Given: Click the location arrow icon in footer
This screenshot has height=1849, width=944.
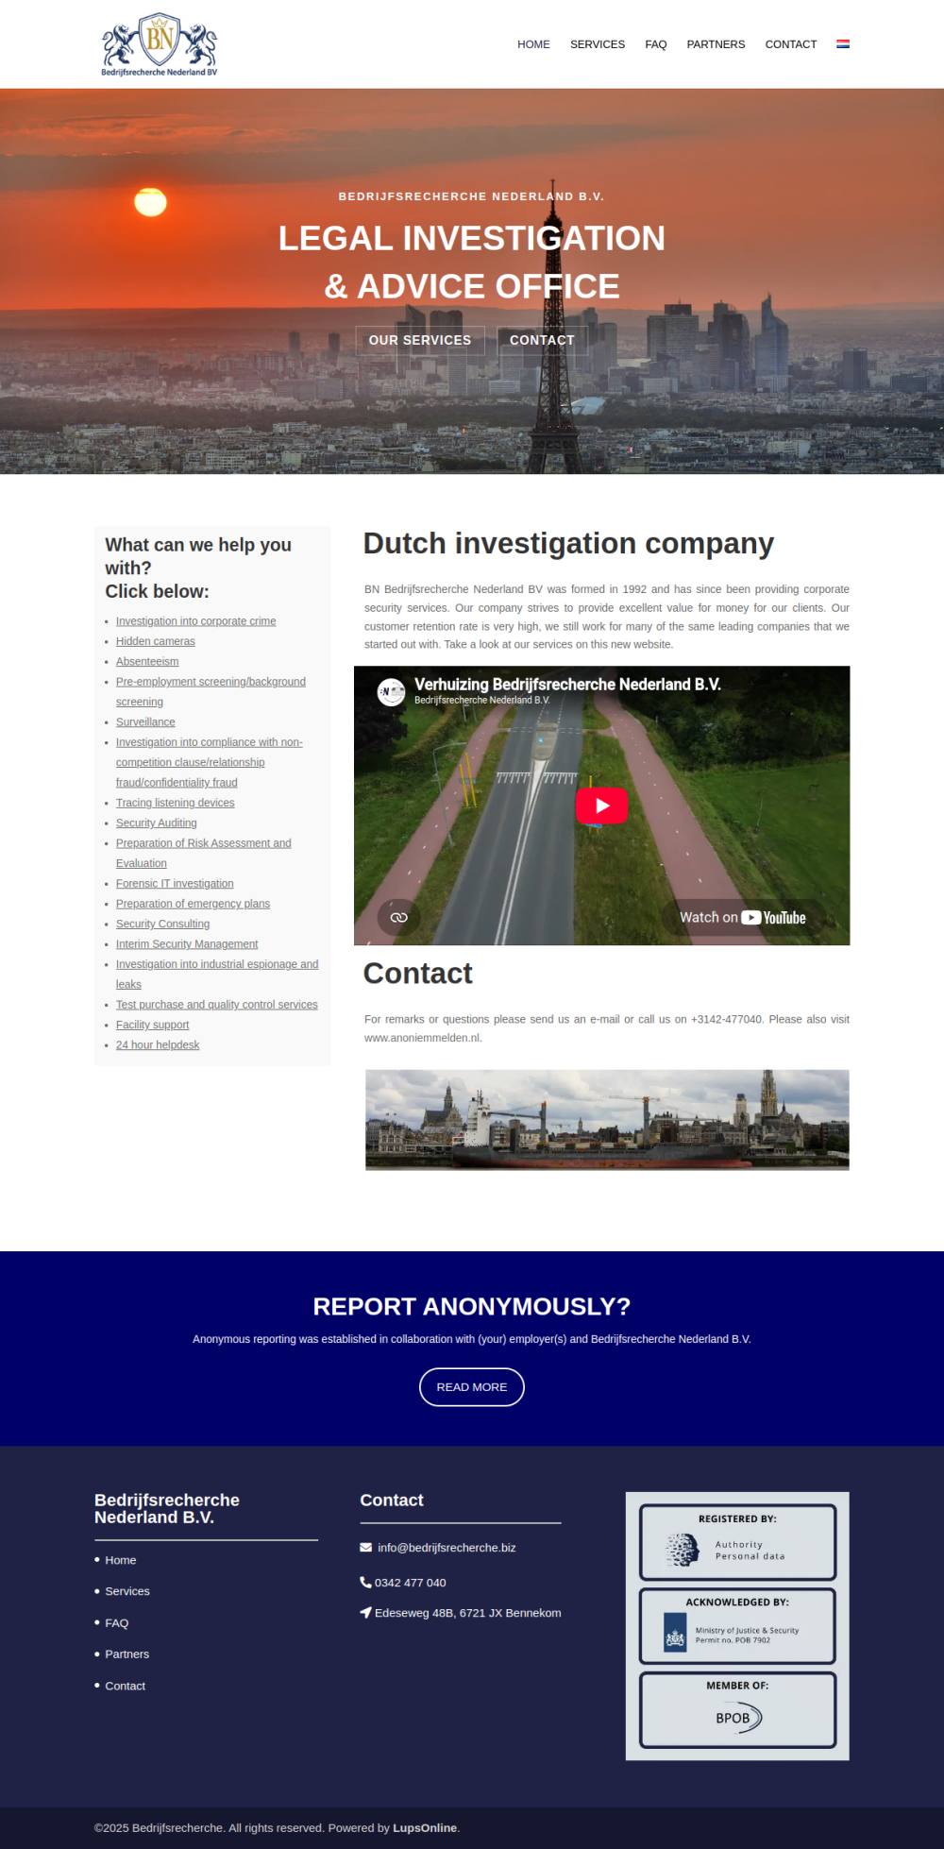Looking at the screenshot, I should (x=365, y=1612).
